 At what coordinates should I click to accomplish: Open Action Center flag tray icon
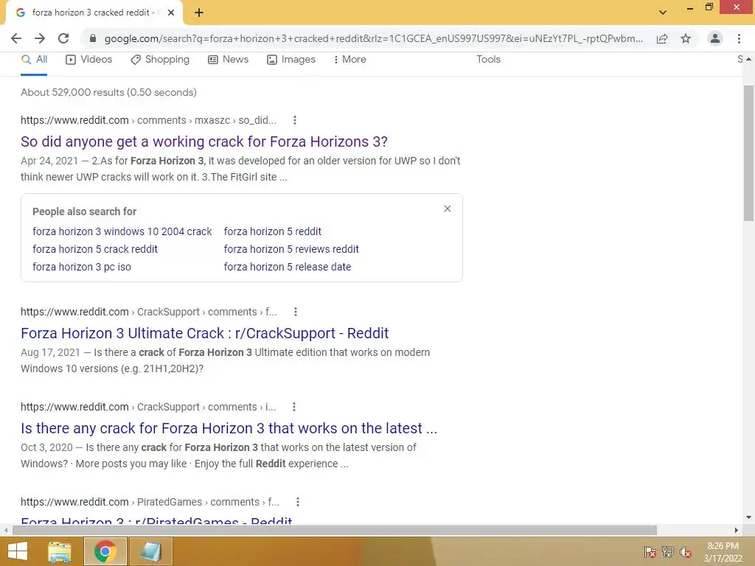click(650, 552)
